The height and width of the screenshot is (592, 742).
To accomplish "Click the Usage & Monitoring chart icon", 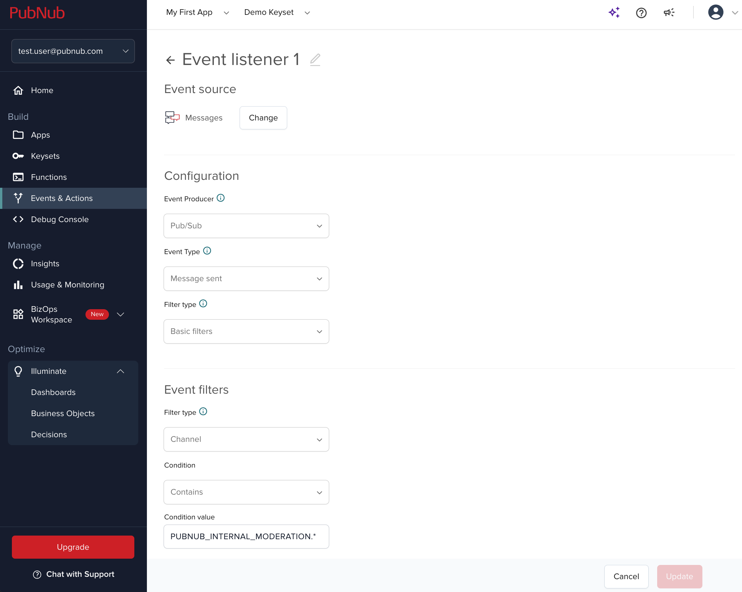I will (x=18, y=284).
